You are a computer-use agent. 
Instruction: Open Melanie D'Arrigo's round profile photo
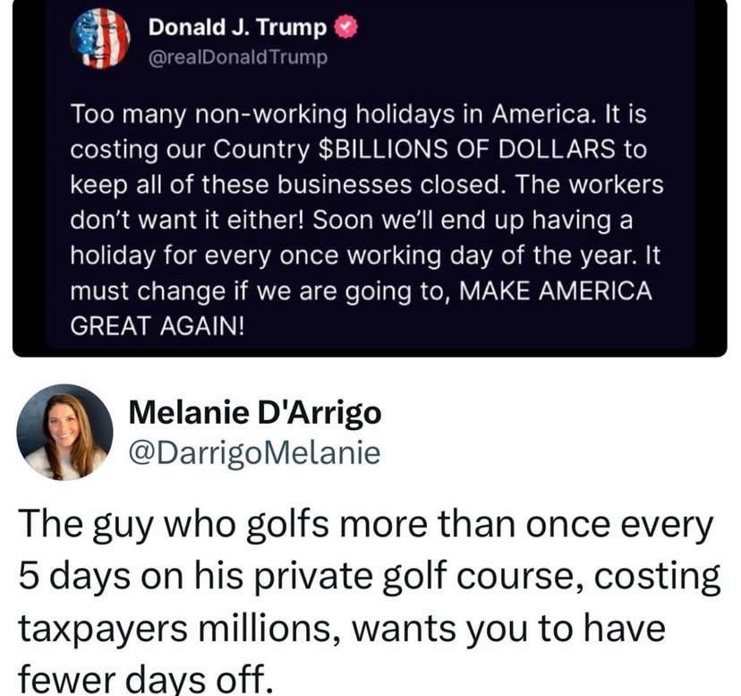(64, 433)
